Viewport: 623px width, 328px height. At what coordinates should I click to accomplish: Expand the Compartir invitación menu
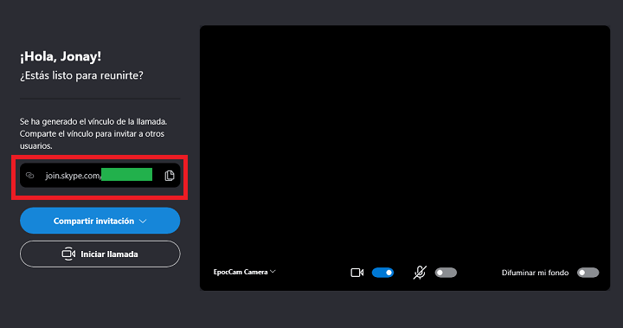pyautogui.click(x=100, y=221)
